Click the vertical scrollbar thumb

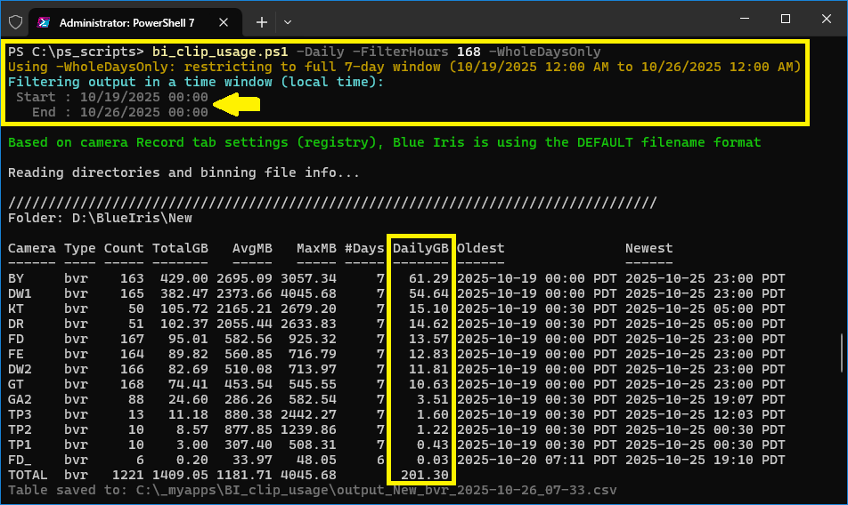[x=842, y=353]
